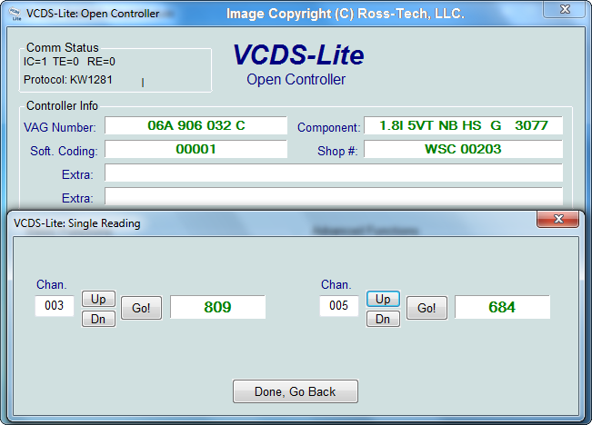Click the Shop # value WSC 00203
The image size is (592, 425).
(x=463, y=149)
